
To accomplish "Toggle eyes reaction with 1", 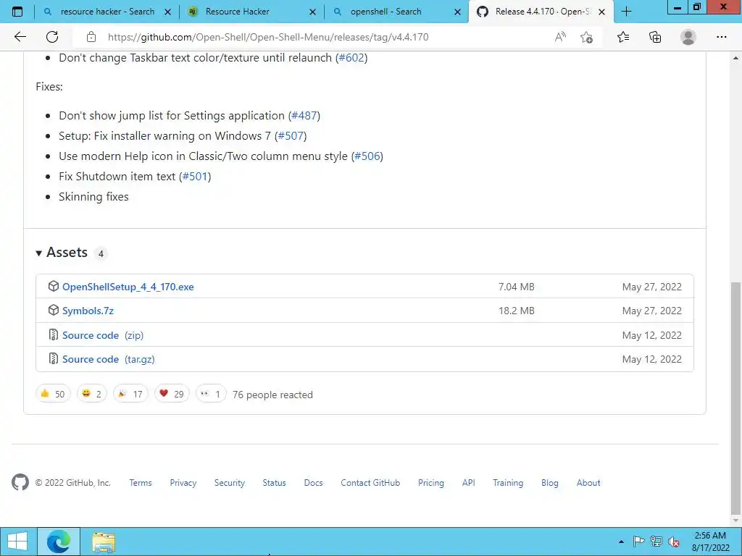I will (x=211, y=394).
